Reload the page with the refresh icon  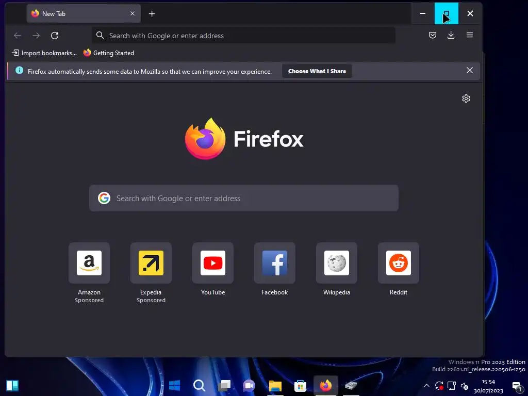pos(55,36)
